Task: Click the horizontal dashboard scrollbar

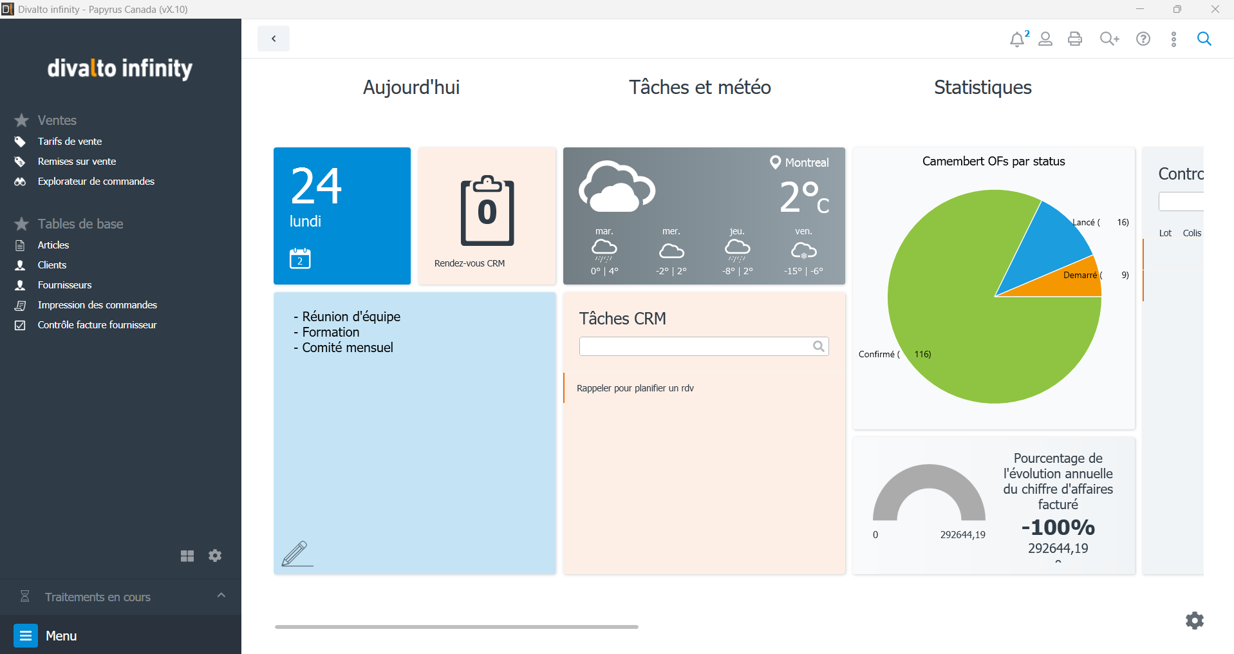Action: pos(456,626)
